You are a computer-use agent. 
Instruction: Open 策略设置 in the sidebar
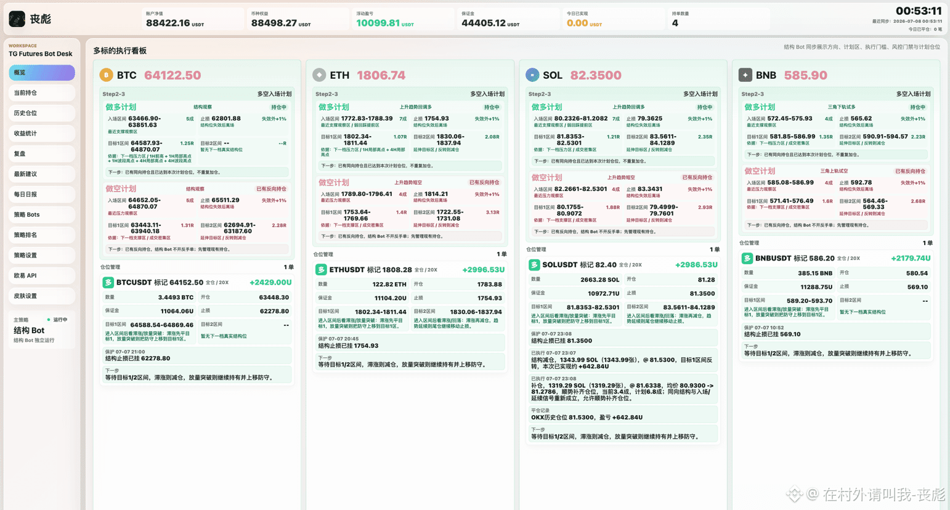(42, 256)
